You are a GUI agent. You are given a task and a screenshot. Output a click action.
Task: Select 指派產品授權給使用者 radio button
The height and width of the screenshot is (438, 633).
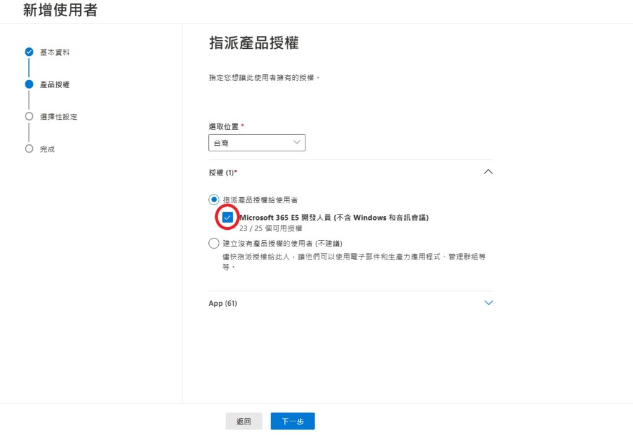[214, 200]
